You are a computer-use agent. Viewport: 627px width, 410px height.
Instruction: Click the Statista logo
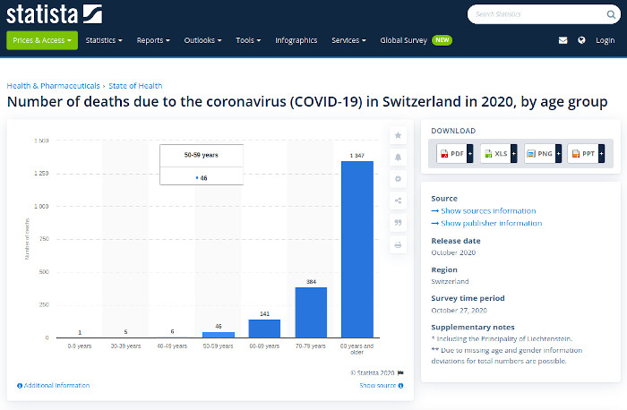54,14
